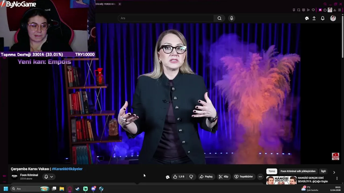The width and height of the screenshot is (344, 193).
Task: Open the subscription notification bell dropdown
Action: (x=49, y=177)
